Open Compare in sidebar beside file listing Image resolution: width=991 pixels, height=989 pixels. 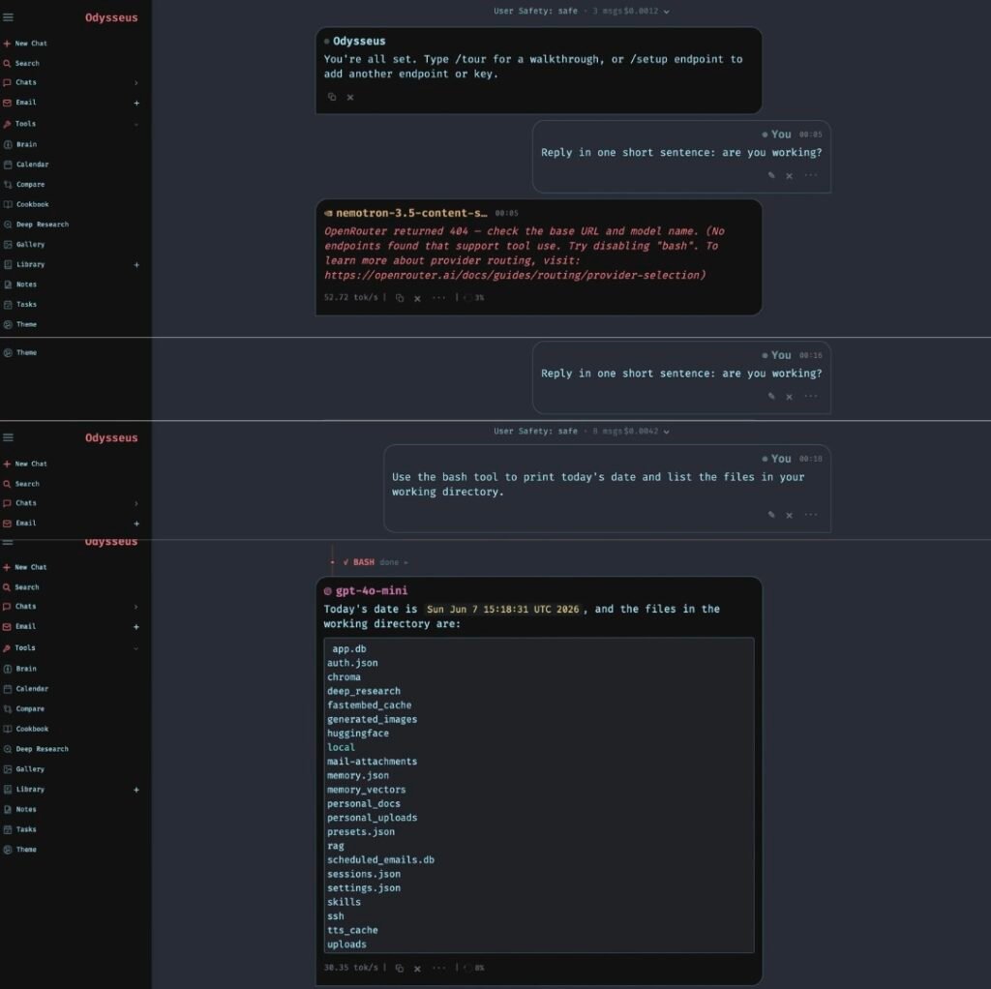click(24, 709)
